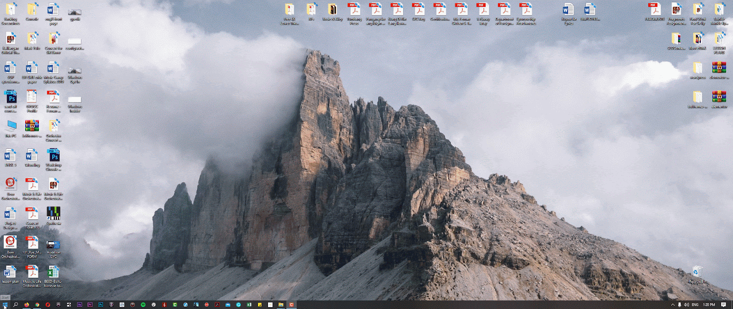Open taskbar Search magnifier

[x=16, y=304]
